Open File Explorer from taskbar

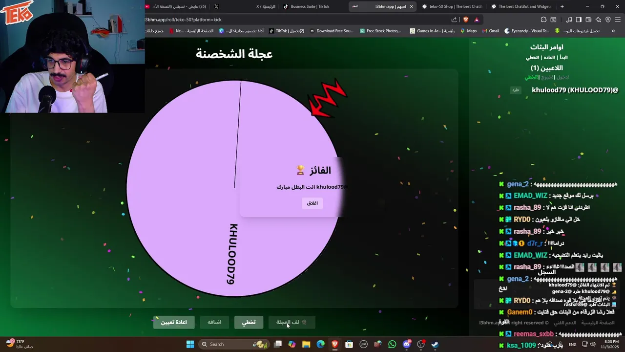(x=306, y=344)
